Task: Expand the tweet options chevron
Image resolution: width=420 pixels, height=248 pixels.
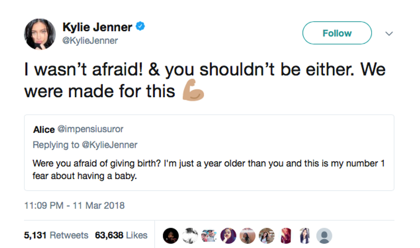Action: point(389,33)
